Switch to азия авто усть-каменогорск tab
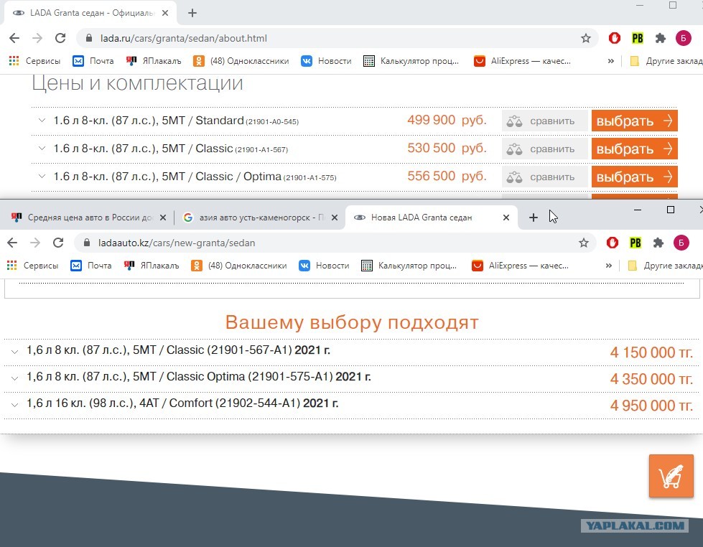The width and height of the screenshot is (703, 547). point(253,218)
